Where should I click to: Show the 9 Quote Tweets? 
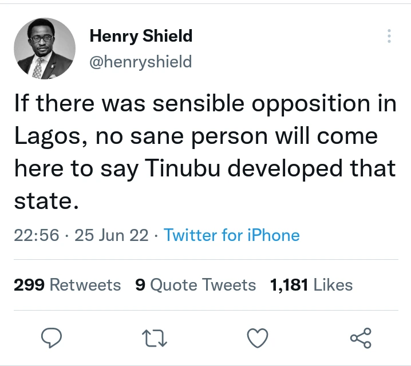196,284
